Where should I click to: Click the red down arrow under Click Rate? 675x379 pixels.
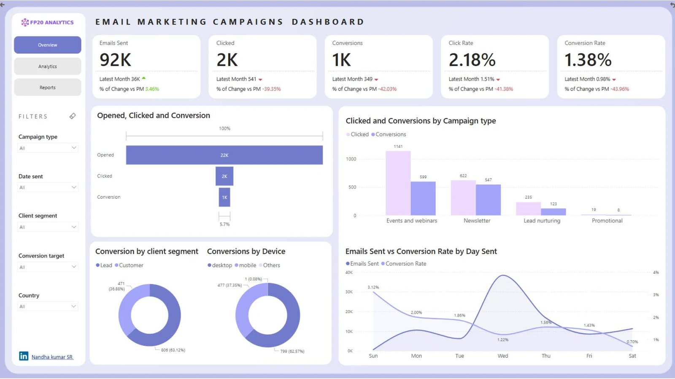click(498, 80)
